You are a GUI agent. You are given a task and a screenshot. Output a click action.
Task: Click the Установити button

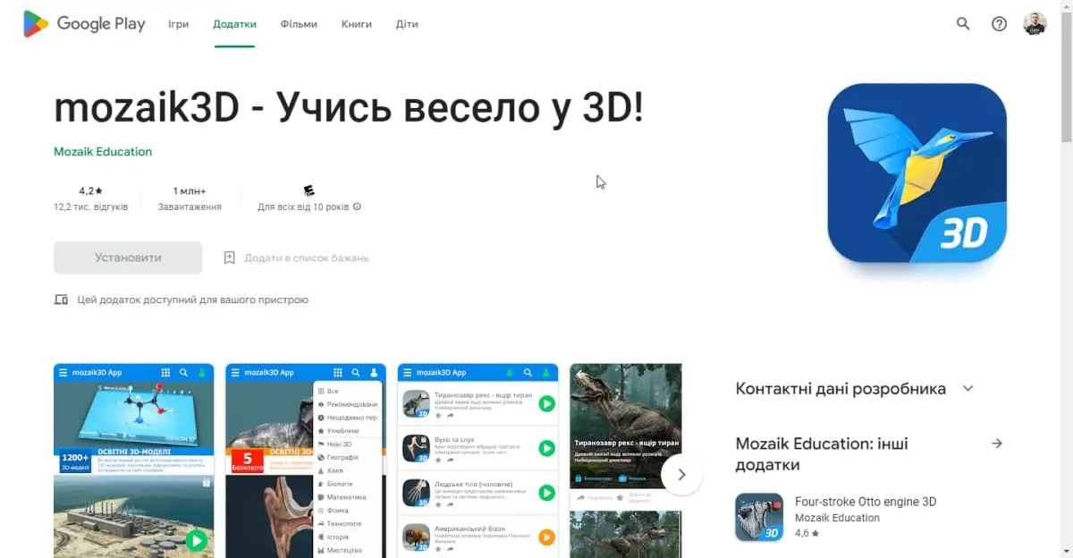click(128, 258)
